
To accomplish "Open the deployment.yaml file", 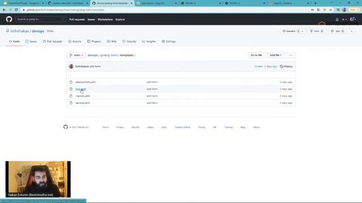I will tap(85, 82).
